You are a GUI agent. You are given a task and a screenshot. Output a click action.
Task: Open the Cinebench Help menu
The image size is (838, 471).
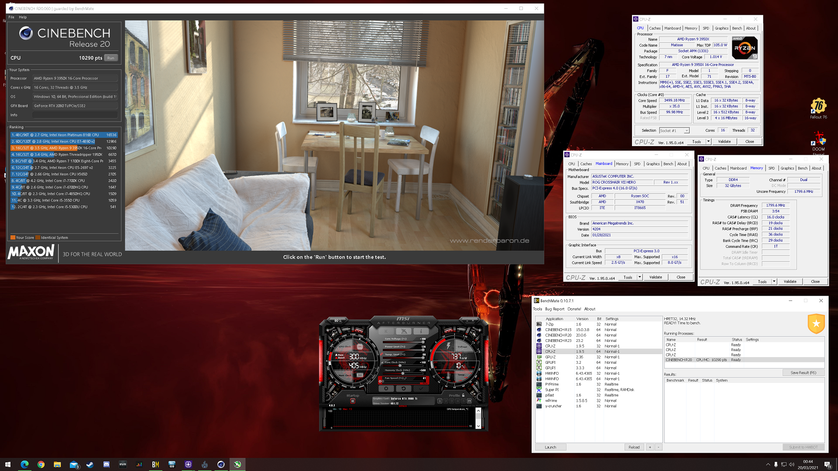(x=23, y=17)
